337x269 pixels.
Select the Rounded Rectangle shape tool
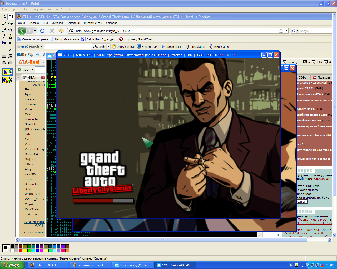pos(11,63)
